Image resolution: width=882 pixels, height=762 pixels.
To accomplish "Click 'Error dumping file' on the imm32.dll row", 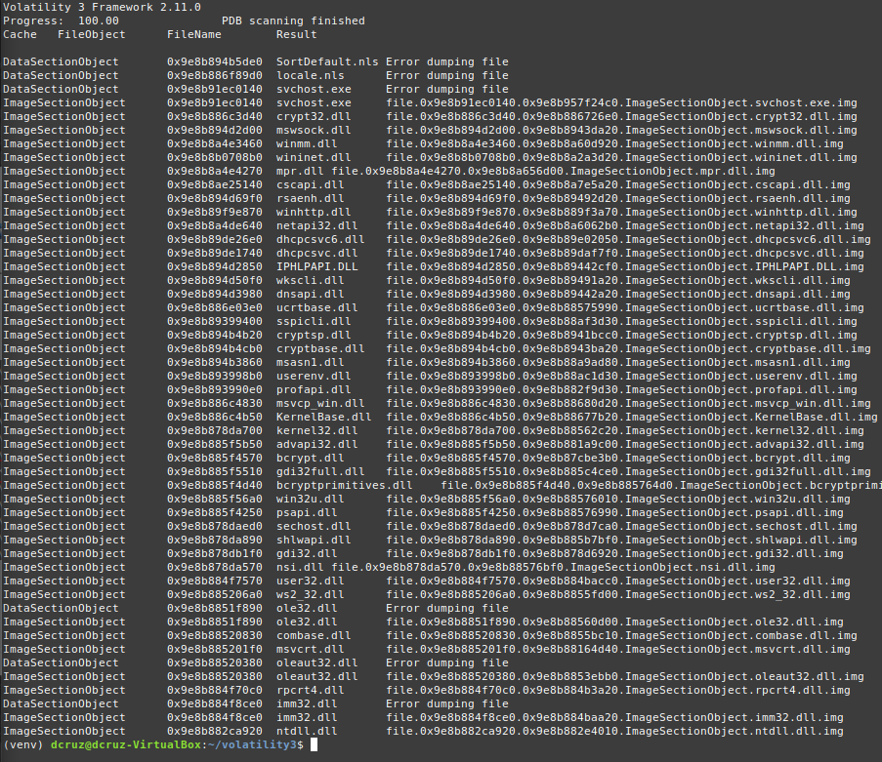I will point(447,704).
